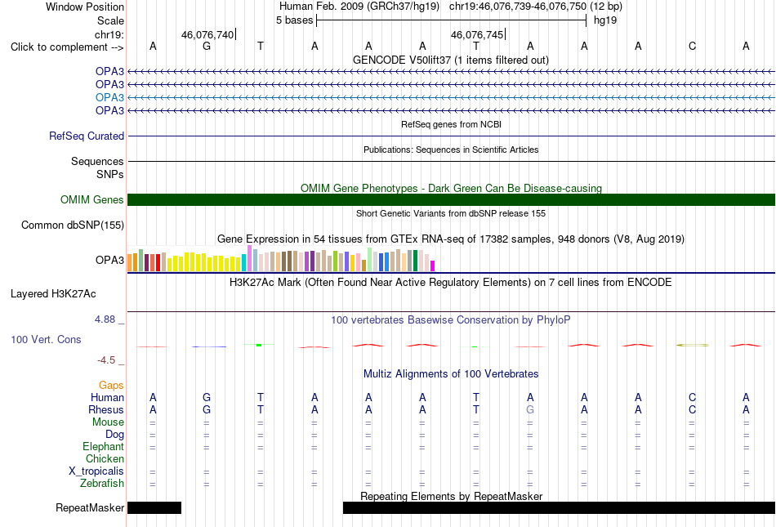The height and width of the screenshot is (527, 776).
Task: Open the 'GENCODE V50lift37 (1 items filtered out)' title
Action: [450, 60]
